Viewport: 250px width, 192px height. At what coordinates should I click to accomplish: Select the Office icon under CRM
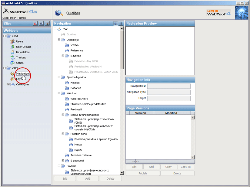point(12,63)
